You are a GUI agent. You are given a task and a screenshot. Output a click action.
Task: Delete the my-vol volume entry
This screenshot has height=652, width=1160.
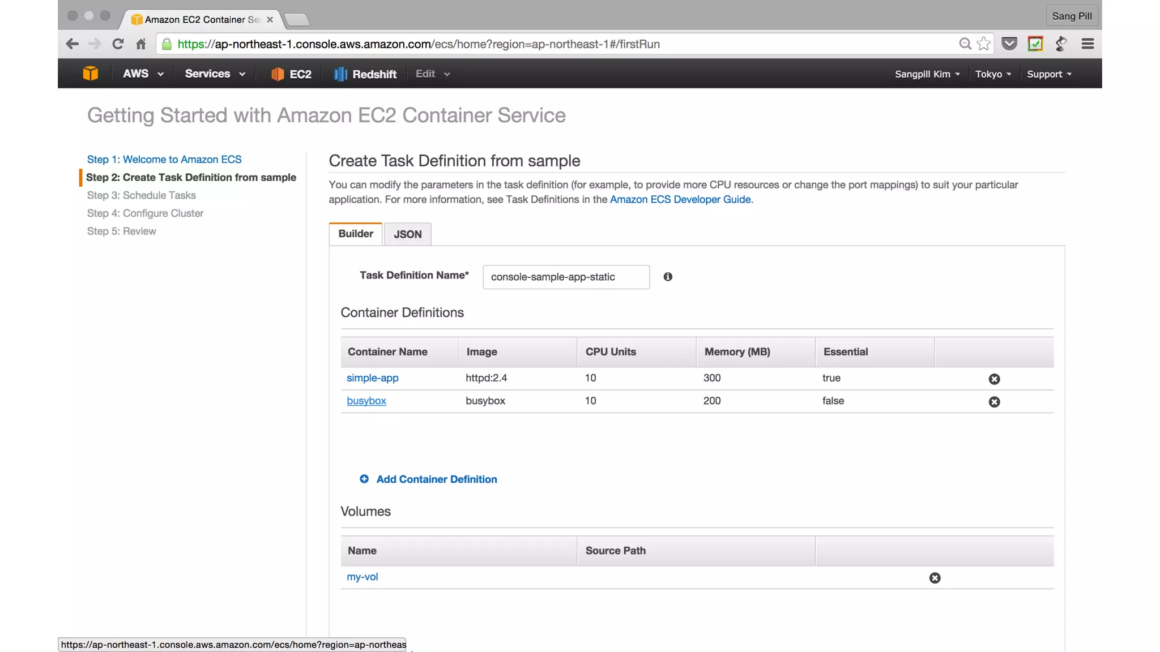[x=935, y=578]
